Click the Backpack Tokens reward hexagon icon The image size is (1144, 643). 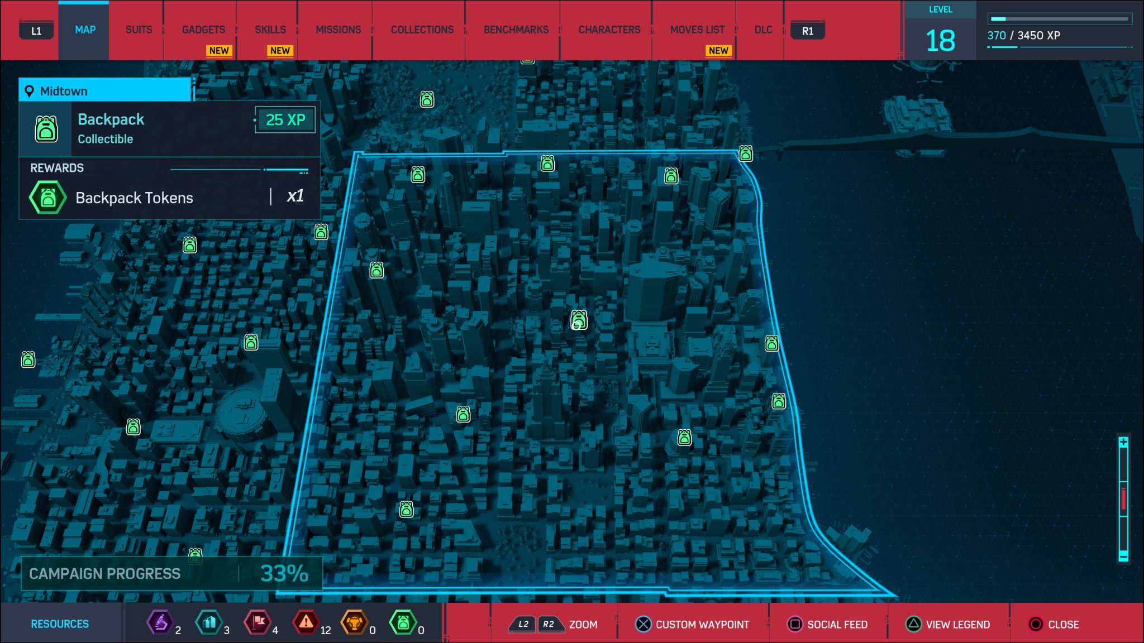(x=48, y=198)
